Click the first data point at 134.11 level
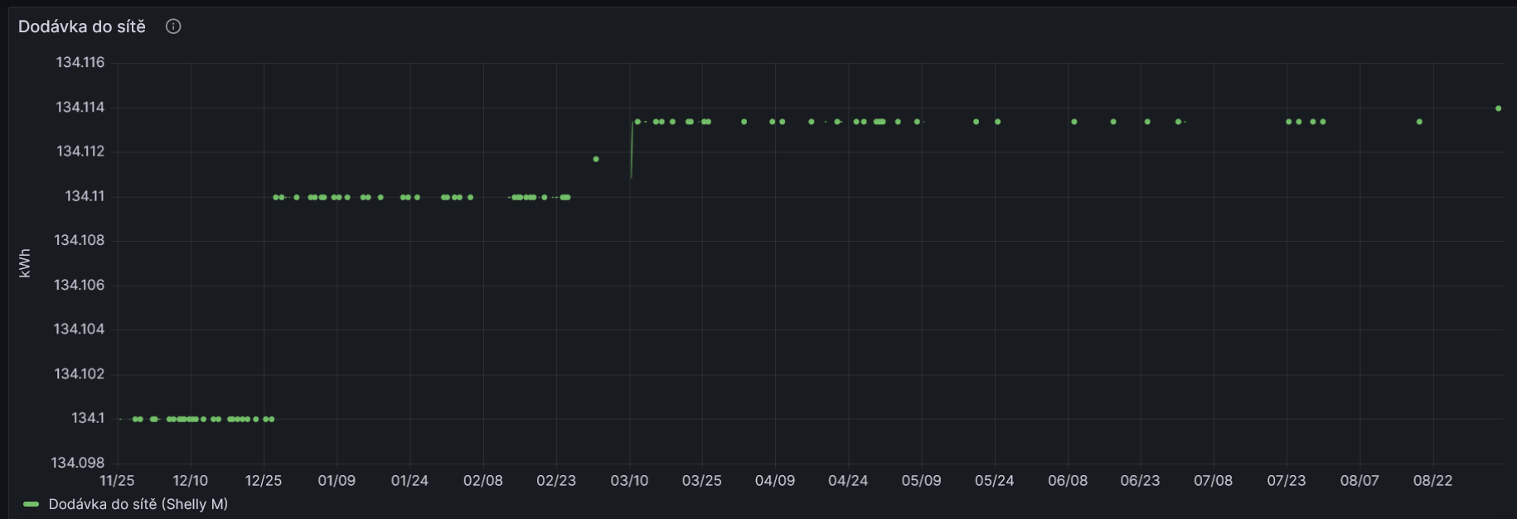This screenshot has width=1517, height=519. pos(276,197)
